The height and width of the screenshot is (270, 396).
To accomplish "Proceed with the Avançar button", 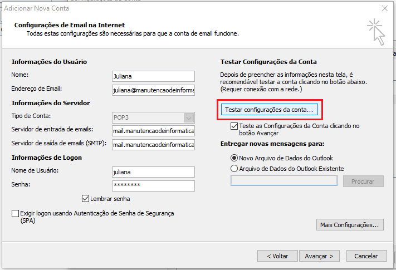I will (x=319, y=256).
